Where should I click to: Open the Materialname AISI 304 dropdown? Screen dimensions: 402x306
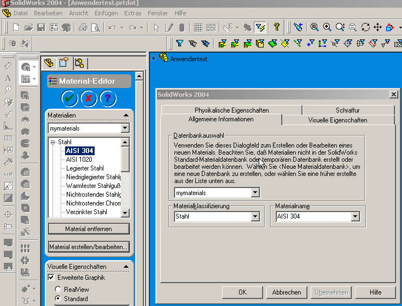click(355, 216)
